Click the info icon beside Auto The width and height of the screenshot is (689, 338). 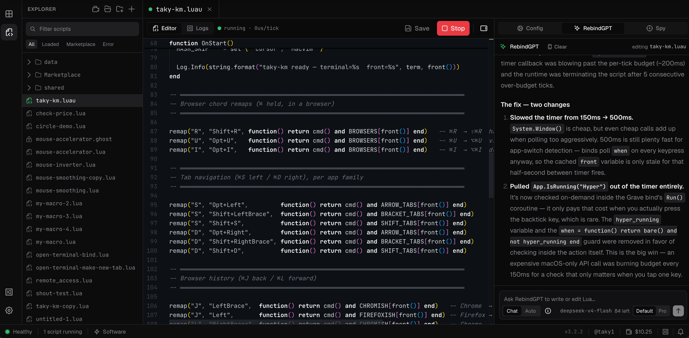[548, 311]
